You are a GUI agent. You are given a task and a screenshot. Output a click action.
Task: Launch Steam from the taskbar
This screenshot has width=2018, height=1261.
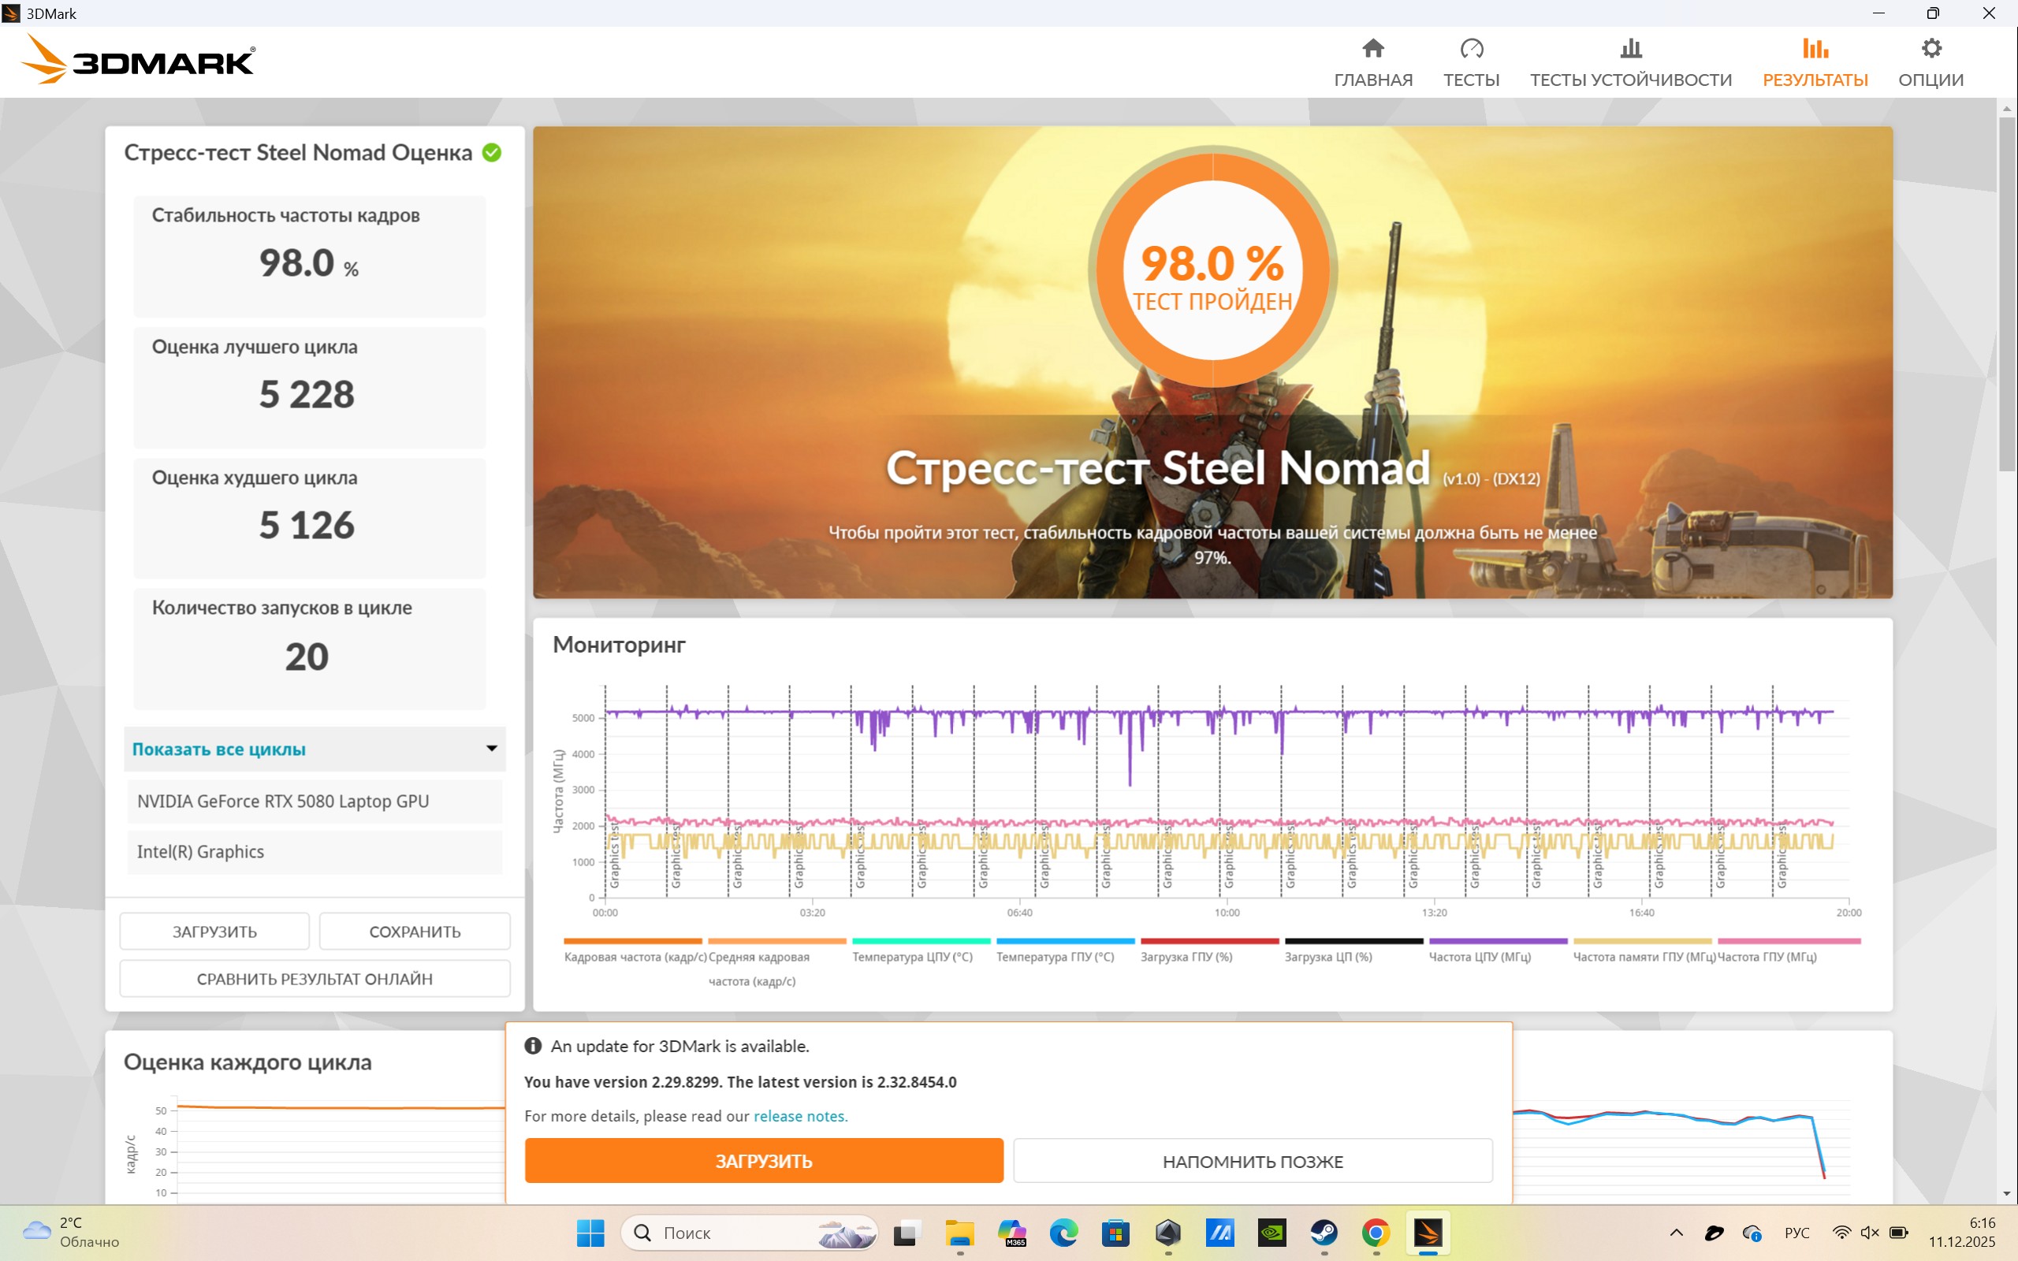point(1324,1232)
